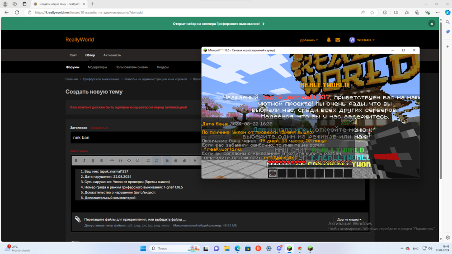This screenshot has height=254, width=452.
Task: Click the attachment paperclip icon
Action: coord(78,219)
